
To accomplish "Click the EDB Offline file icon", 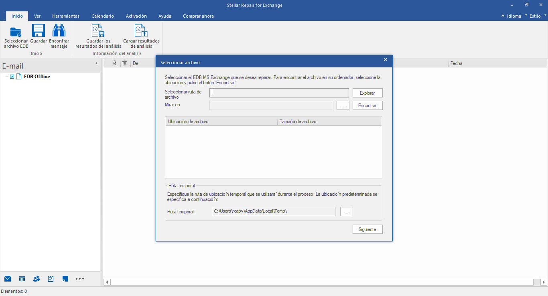I will [x=18, y=77].
